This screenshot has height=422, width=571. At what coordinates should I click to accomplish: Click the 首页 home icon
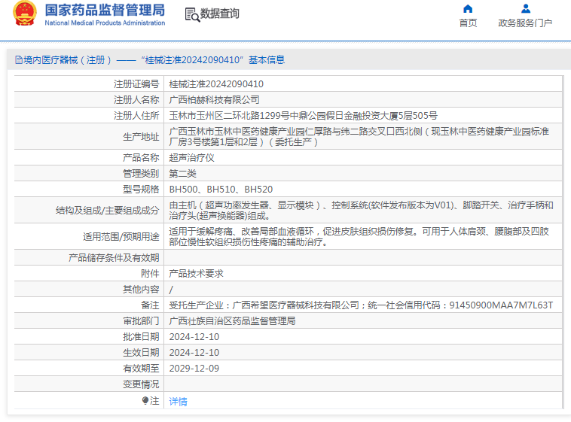pos(468,9)
